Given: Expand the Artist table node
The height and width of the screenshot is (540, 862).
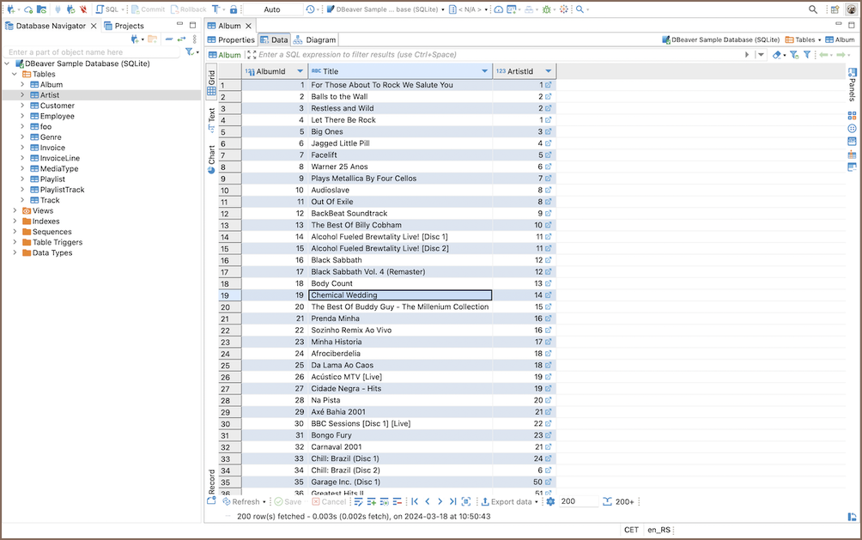Looking at the screenshot, I should pos(22,95).
